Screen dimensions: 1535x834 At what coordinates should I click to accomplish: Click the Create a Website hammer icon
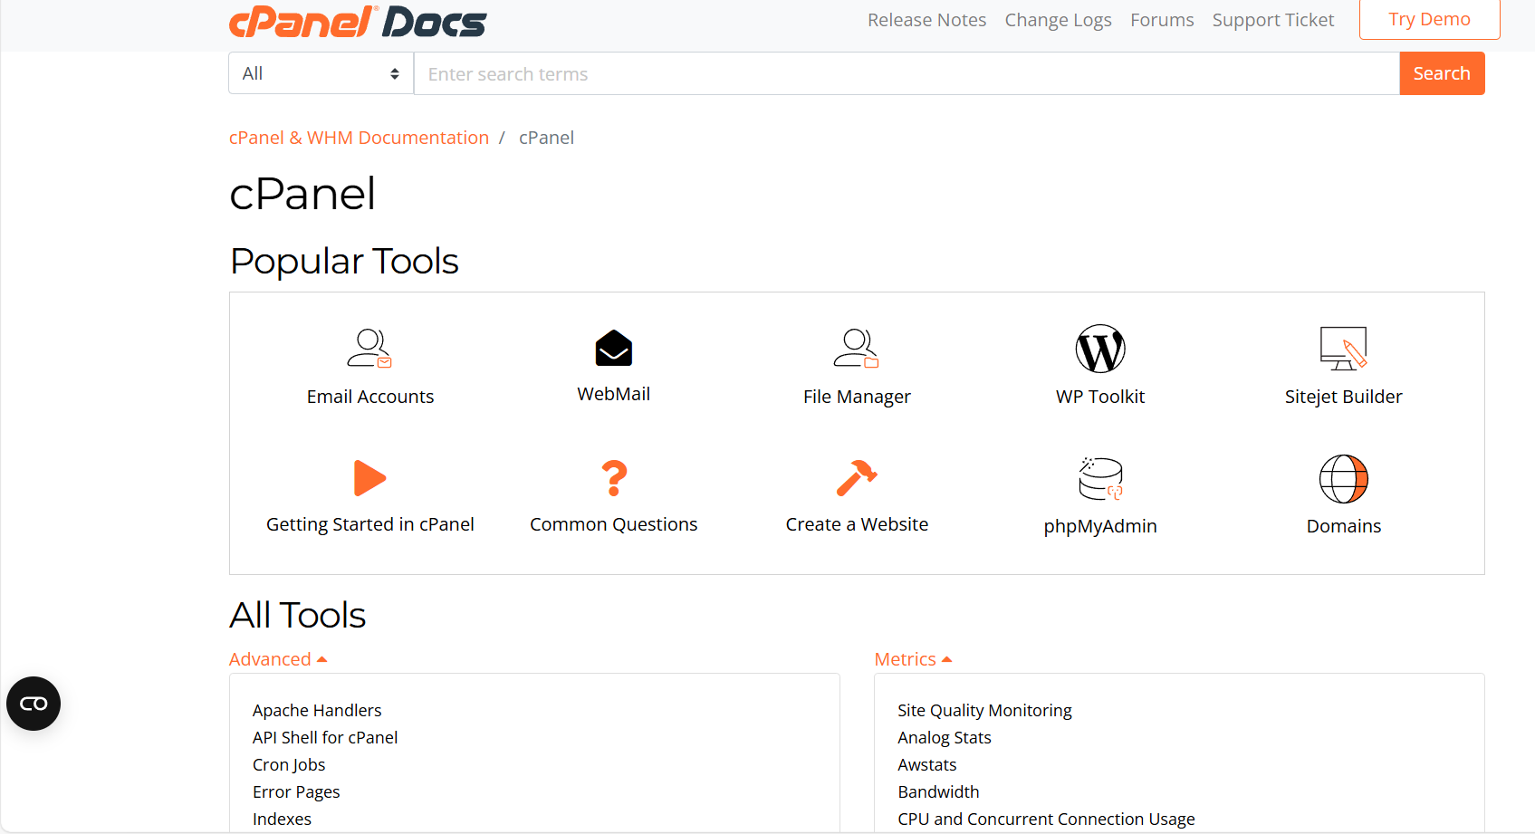pos(857,478)
